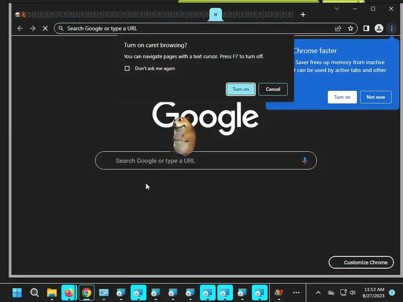Image resolution: width=403 pixels, height=302 pixels.
Task: Start a voice search with the microphone
Action: tap(305, 161)
